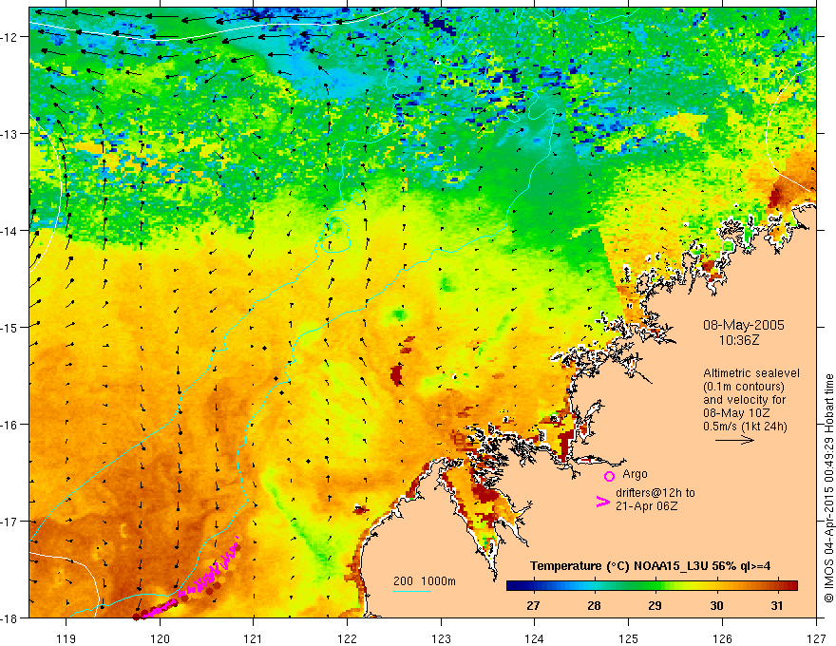
Task: Click the '28' color bar tick label
Action: point(594,605)
